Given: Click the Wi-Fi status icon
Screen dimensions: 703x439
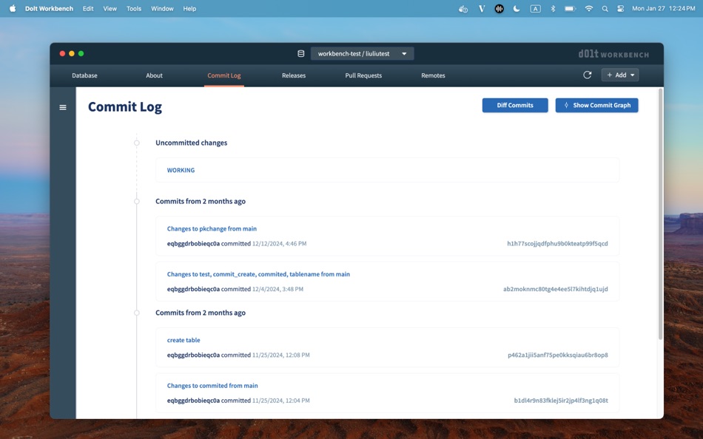Looking at the screenshot, I should point(589,9).
